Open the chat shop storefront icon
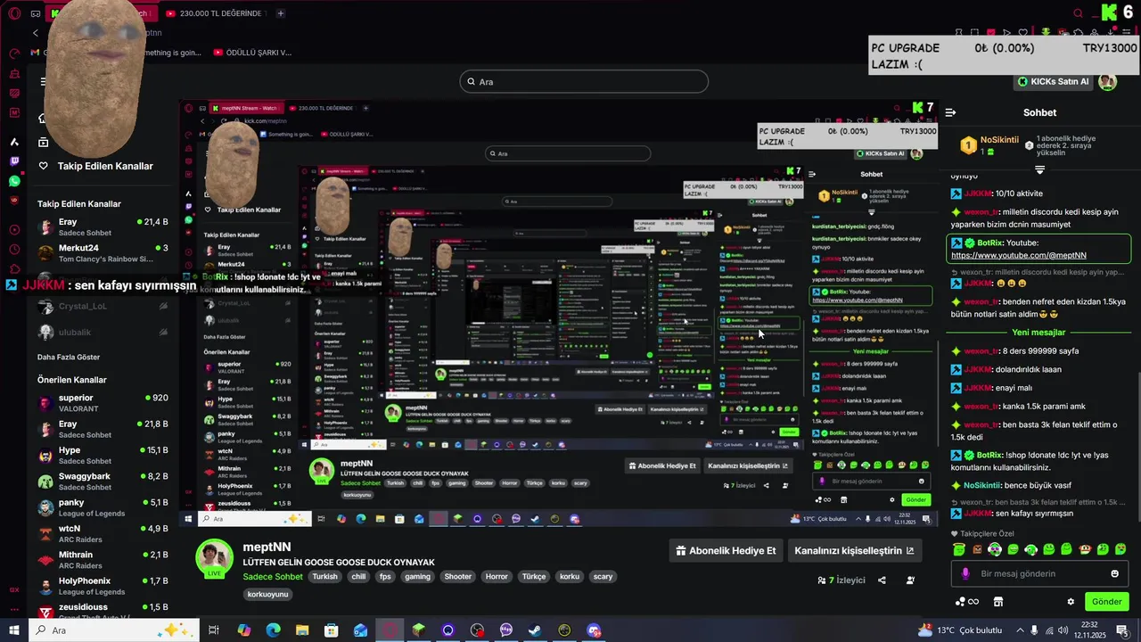This screenshot has width=1141, height=642. click(998, 602)
